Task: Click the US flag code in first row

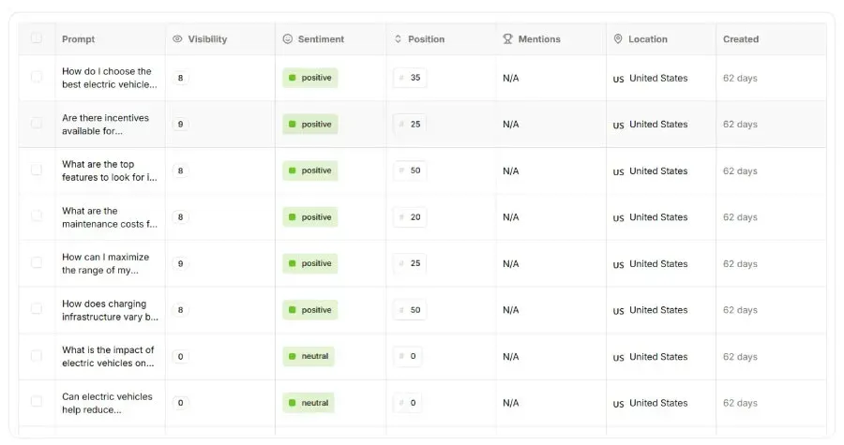Action: click(x=618, y=79)
